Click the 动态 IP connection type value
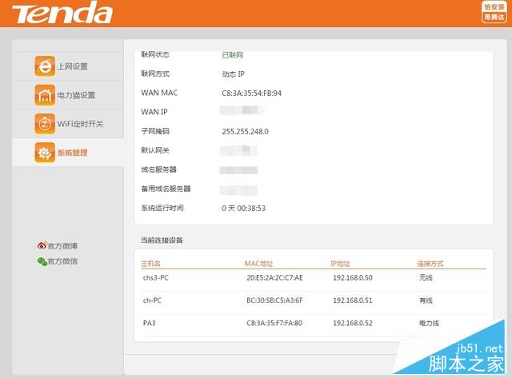This screenshot has width=512, height=378. click(233, 74)
